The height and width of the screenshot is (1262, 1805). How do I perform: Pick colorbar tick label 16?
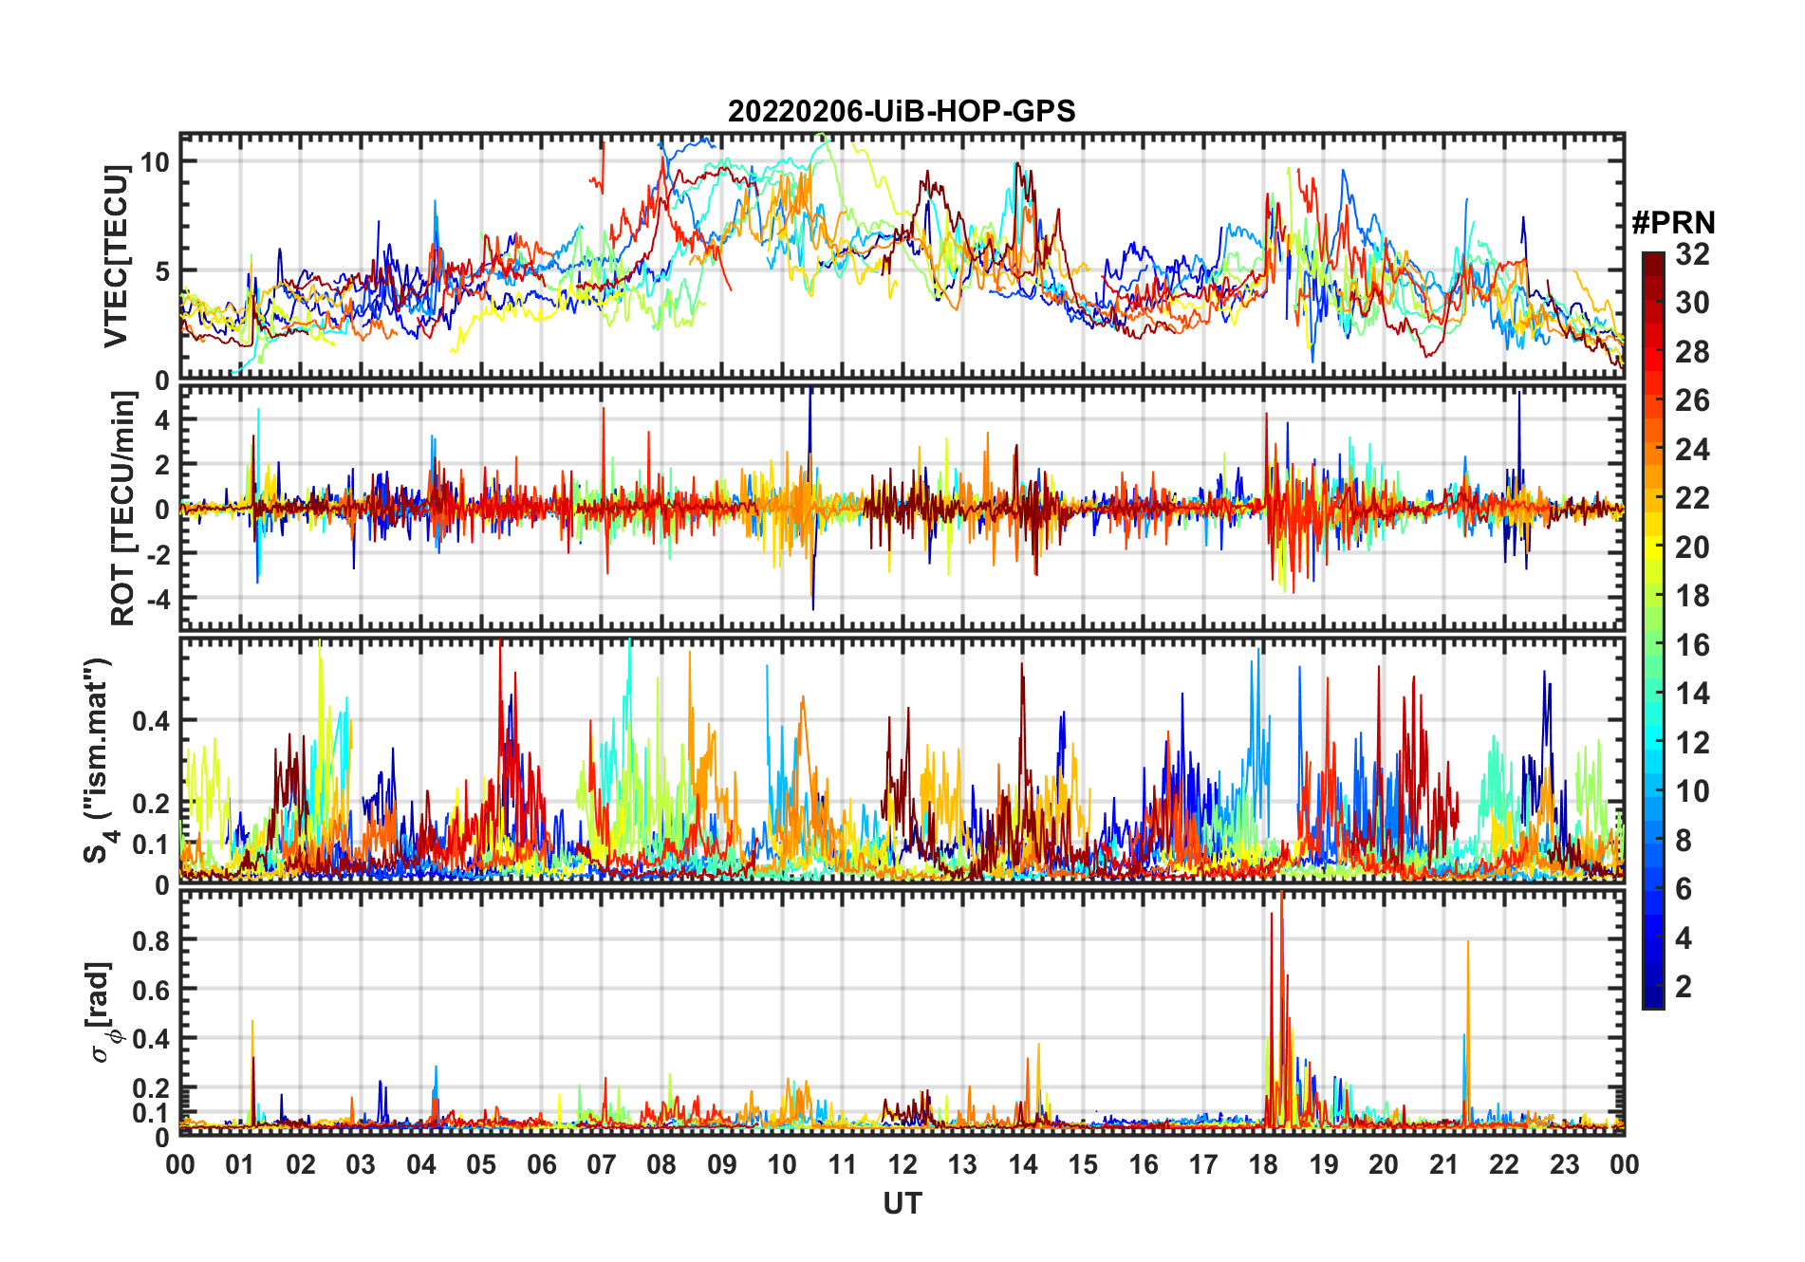point(1692,645)
